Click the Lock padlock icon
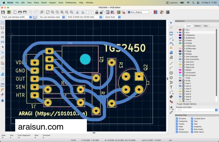219x142 pixels. point(97,12)
